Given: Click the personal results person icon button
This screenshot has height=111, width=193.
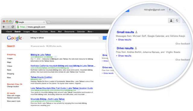Looking at the screenshot, I should point(171,20).
